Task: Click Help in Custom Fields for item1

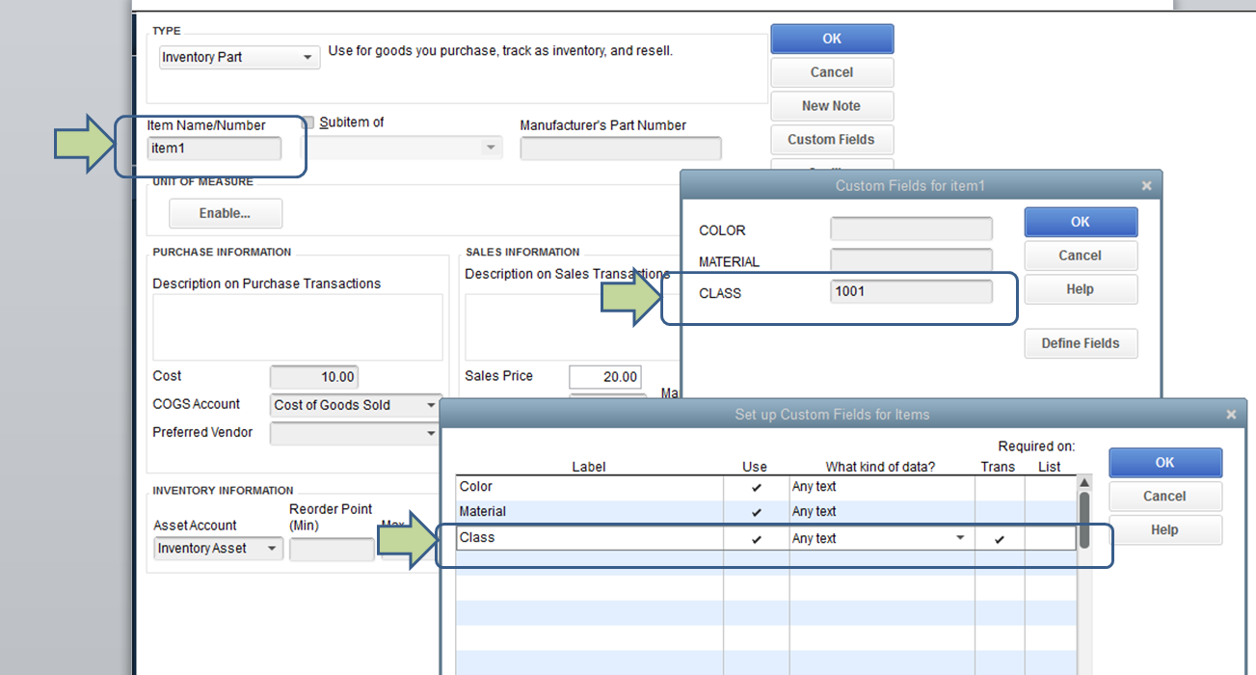Action: 1081,289
